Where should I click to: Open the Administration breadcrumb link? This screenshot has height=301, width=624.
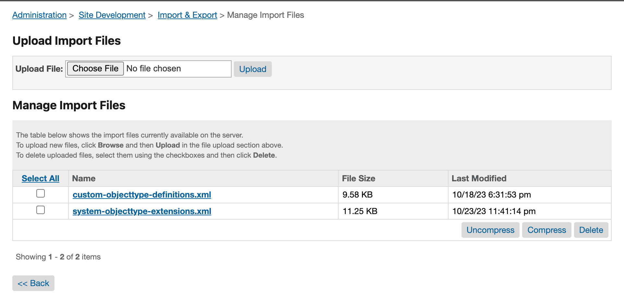click(x=39, y=15)
